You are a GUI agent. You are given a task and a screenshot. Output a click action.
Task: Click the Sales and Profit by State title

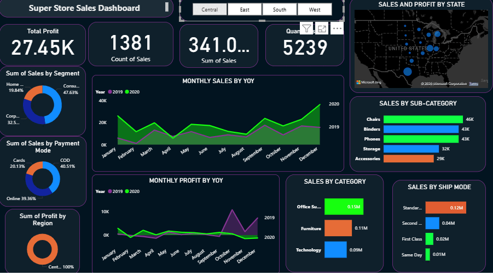coord(421,4)
